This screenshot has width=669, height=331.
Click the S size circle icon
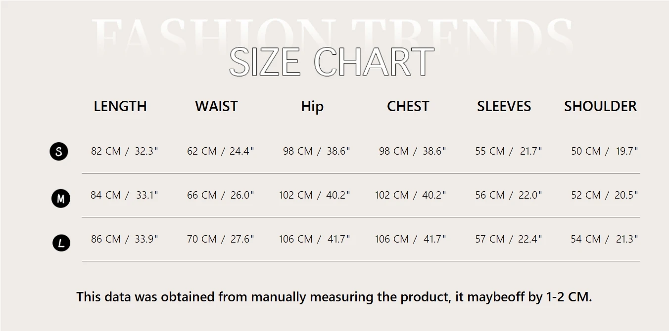(59, 151)
